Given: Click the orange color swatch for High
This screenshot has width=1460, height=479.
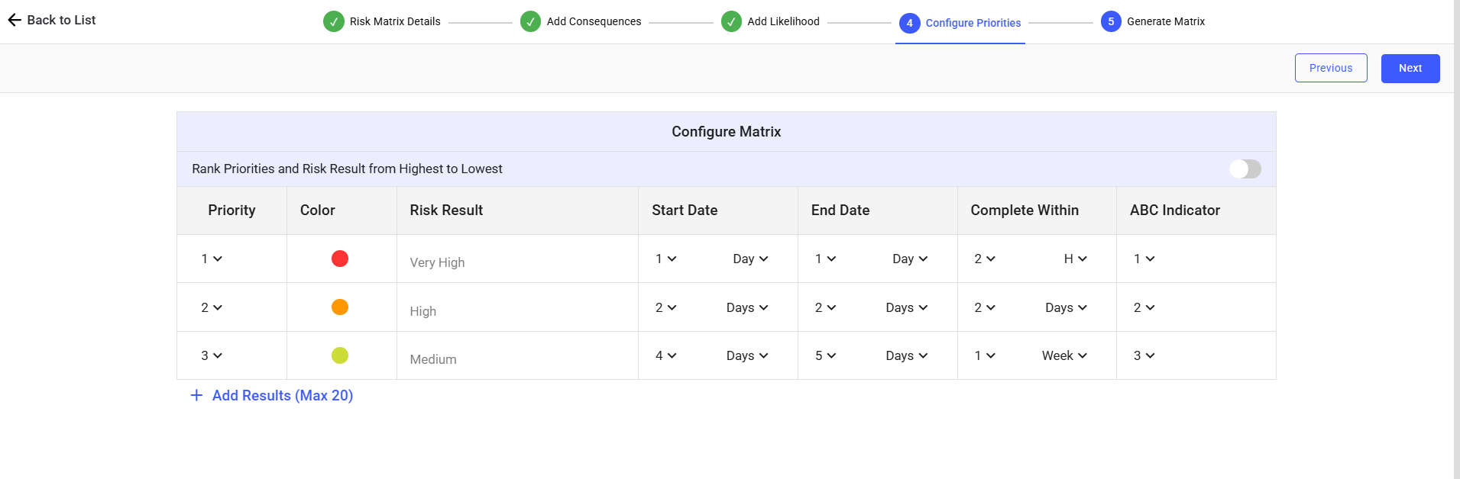Looking at the screenshot, I should point(340,307).
